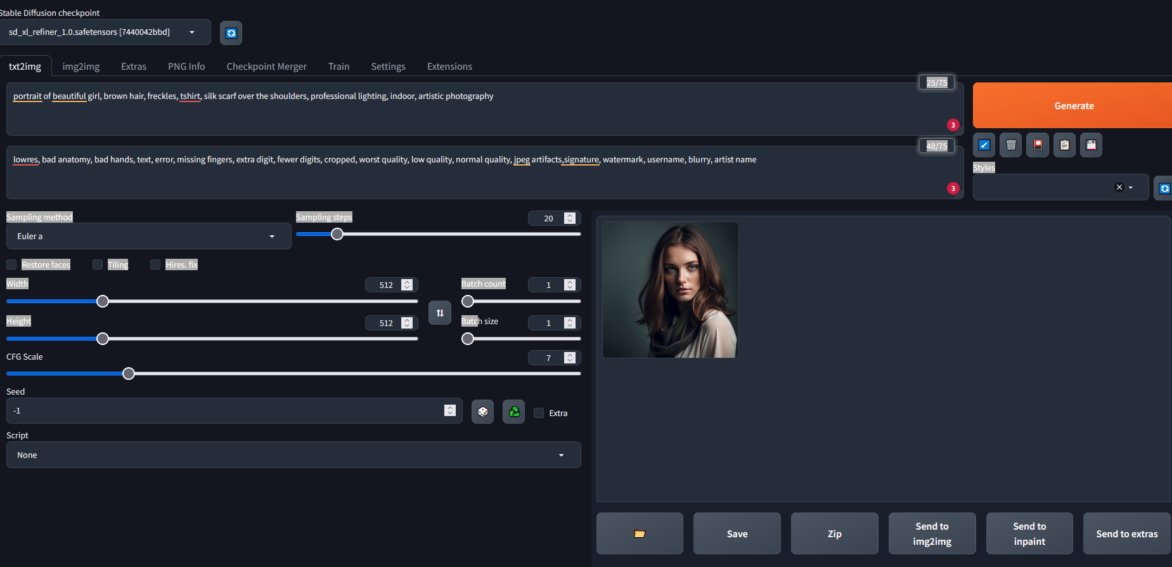
Task: Click the read generation parameters arrow icon
Action: (x=984, y=145)
